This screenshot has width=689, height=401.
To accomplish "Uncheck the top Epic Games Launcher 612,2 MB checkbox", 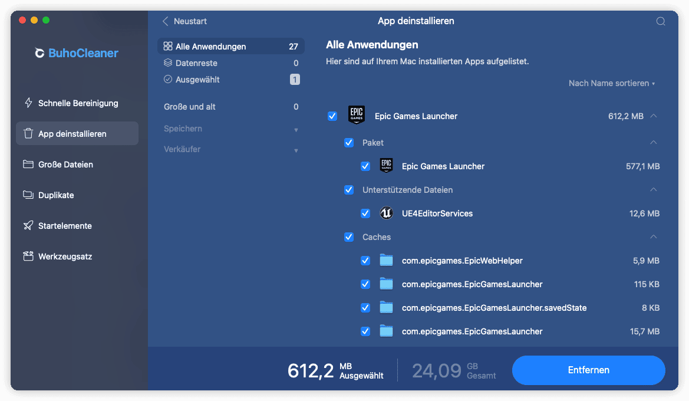I will tap(332, 116).
